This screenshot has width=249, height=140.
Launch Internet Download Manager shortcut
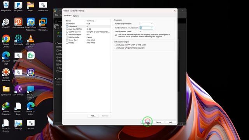[6, 109]
